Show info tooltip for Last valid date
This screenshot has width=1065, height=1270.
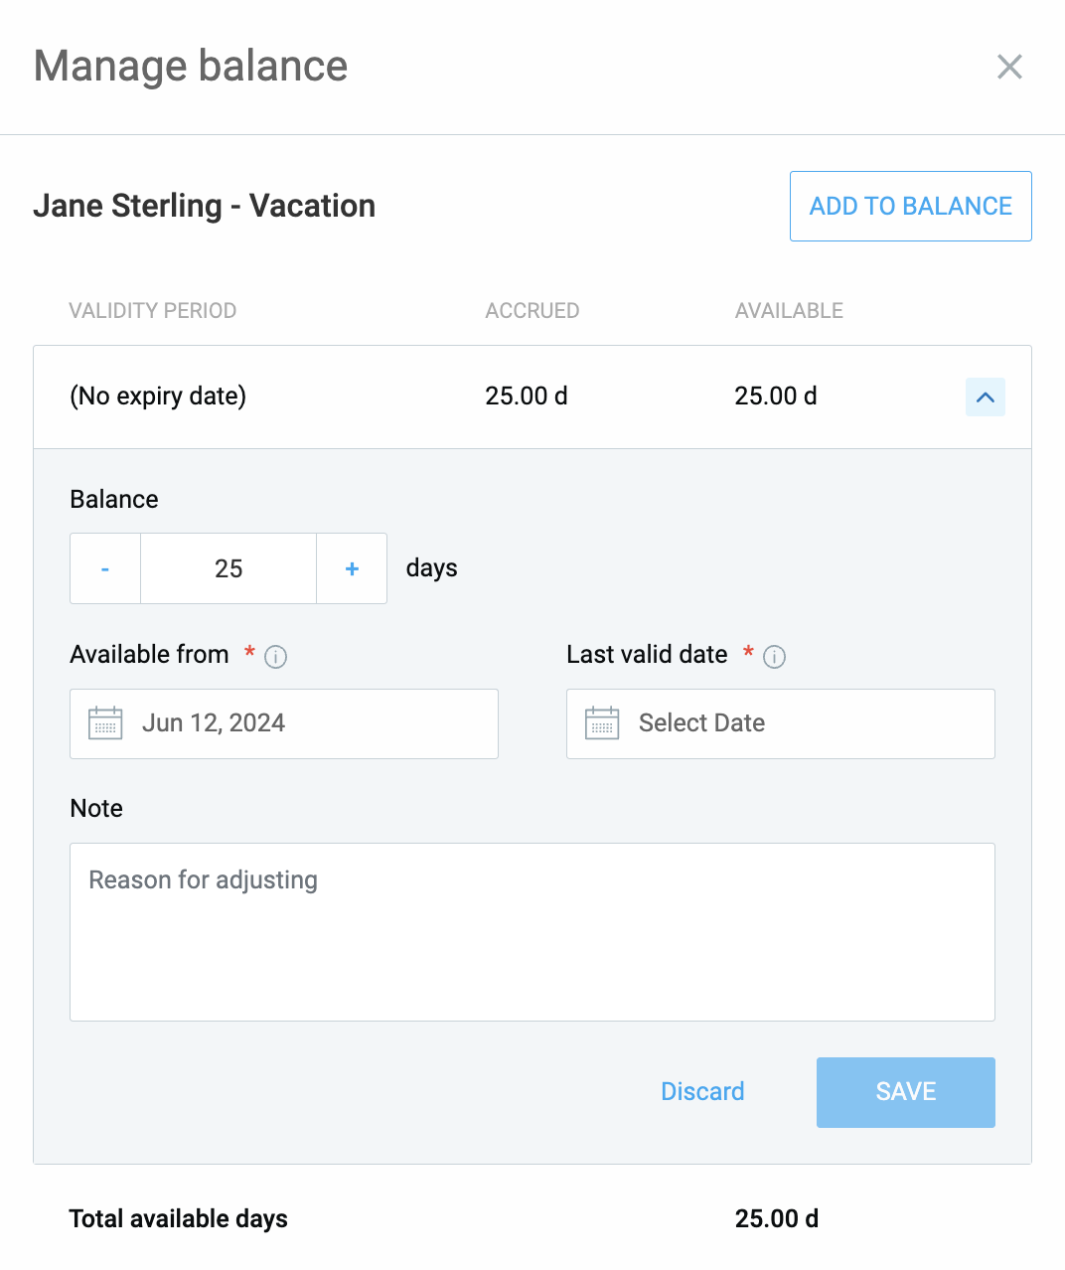pos(774,657)
